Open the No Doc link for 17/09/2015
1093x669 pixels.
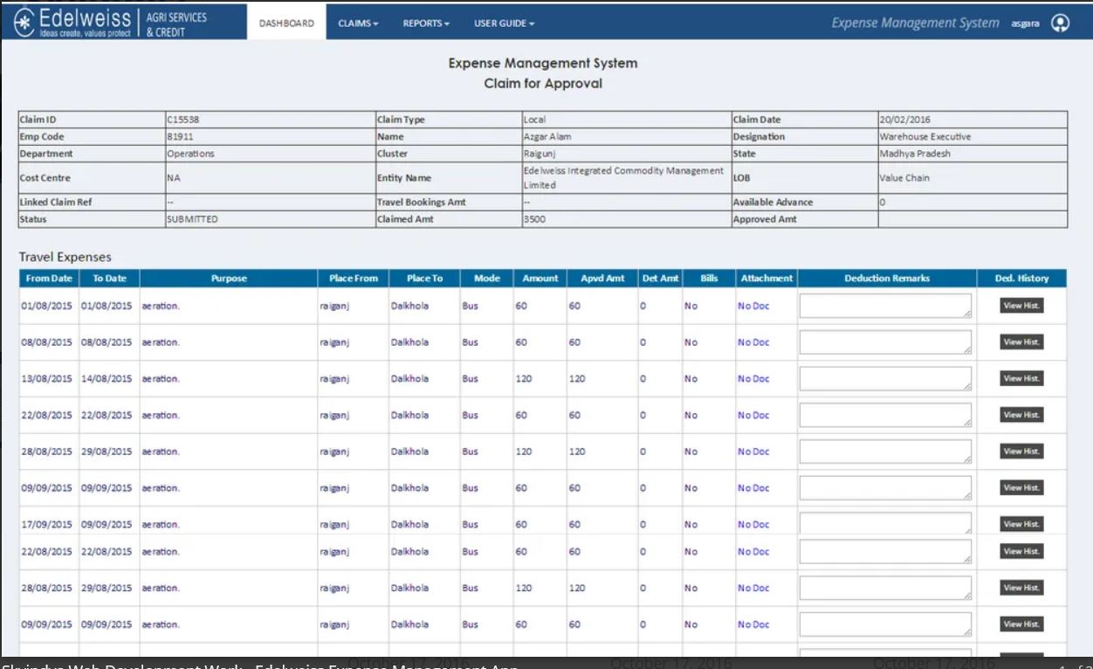pyautogui.click(x=753, y=525)
